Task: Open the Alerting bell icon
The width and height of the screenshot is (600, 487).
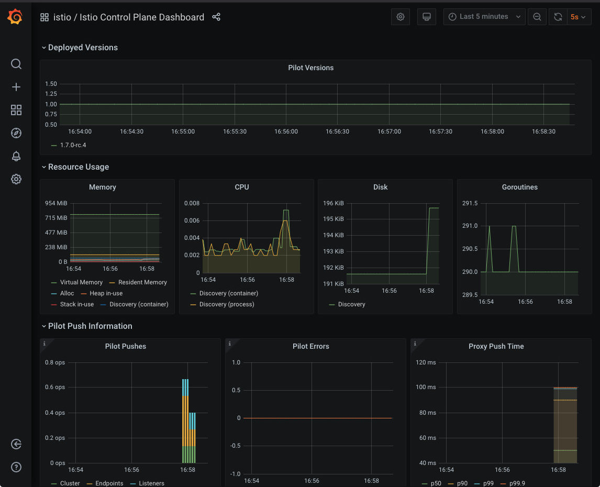Action: (16, 156)
